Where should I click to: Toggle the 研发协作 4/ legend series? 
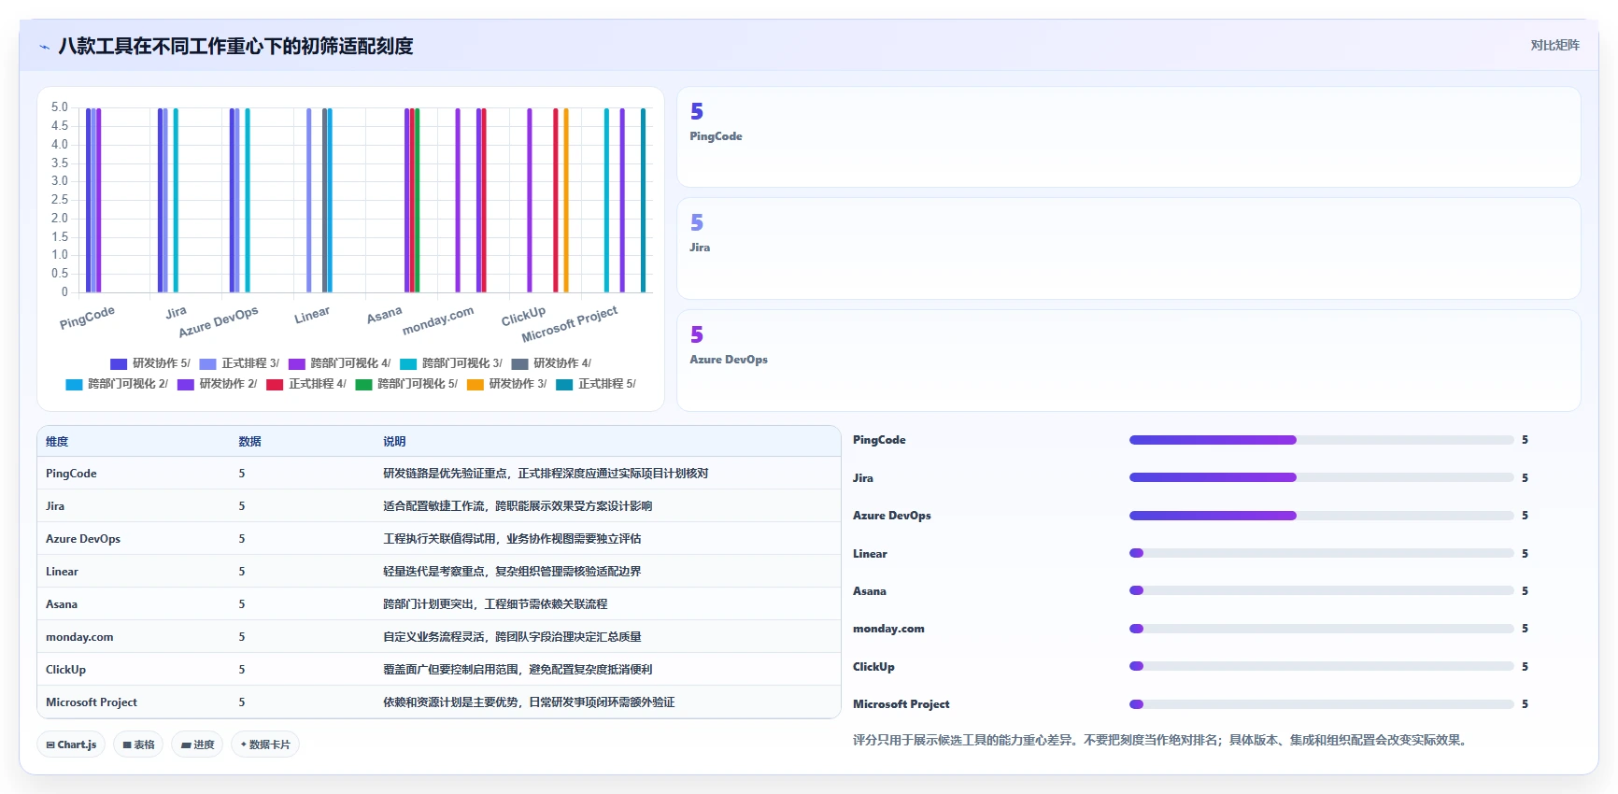click(x=551, y=363)
